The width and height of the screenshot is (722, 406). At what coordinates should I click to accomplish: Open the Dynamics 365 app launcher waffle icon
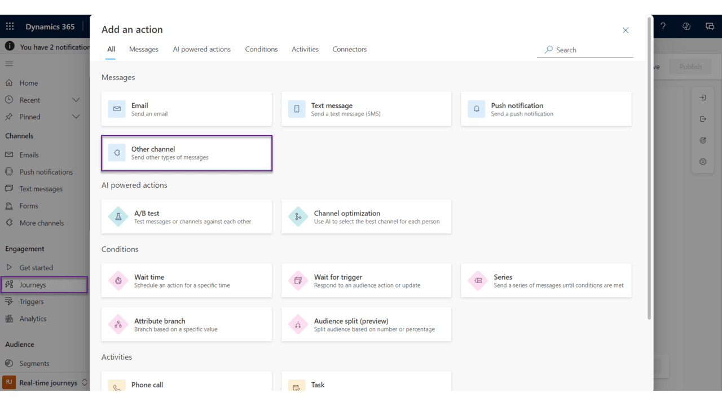pos(10,27)
